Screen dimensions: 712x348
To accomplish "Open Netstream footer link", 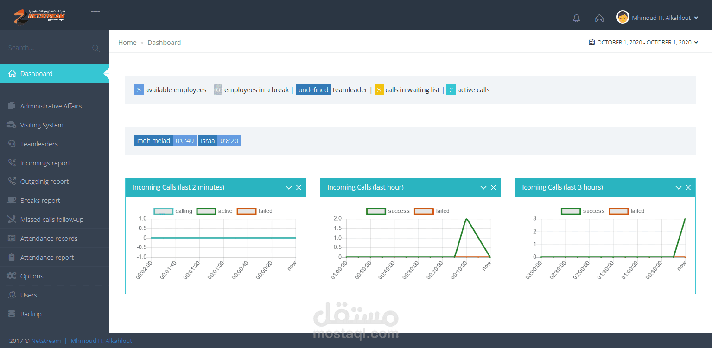I will 46,341.
